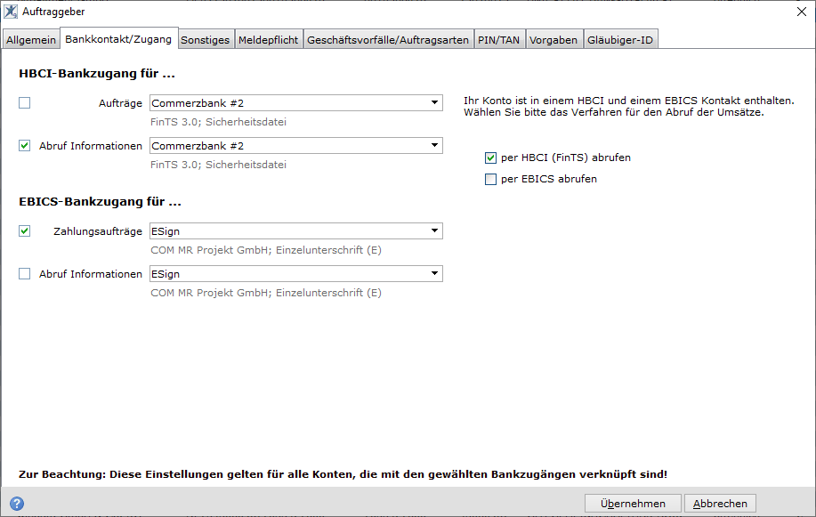This screenshot has width=816, height=517.
Task: Enable the HBCI Aufträge checkbox
Action: 24,103
